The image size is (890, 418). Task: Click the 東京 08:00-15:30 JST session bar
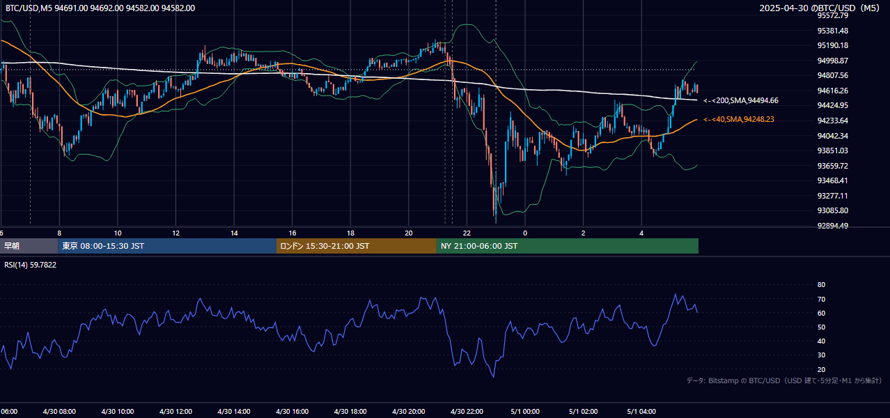click(x=167, y=246)
